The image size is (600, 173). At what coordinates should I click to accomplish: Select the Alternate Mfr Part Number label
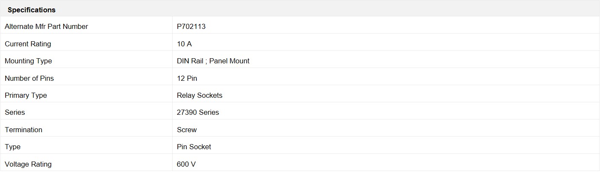point(46,26)
